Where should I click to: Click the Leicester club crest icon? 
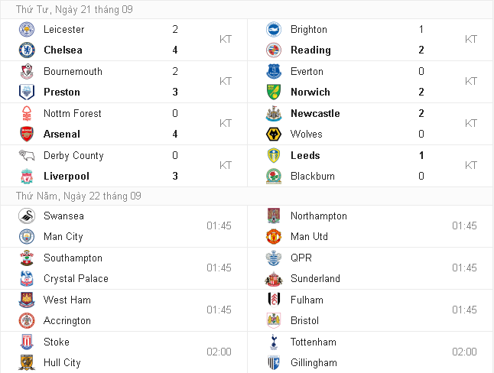[x=28, y=30]
